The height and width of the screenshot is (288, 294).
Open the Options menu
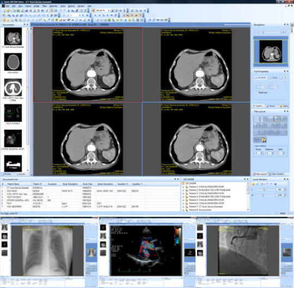(x=71, y=6)
